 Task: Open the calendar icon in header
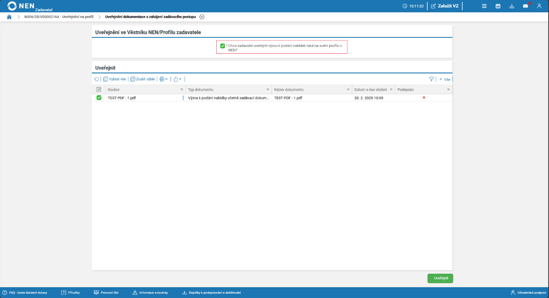click(x=498, y=6)
